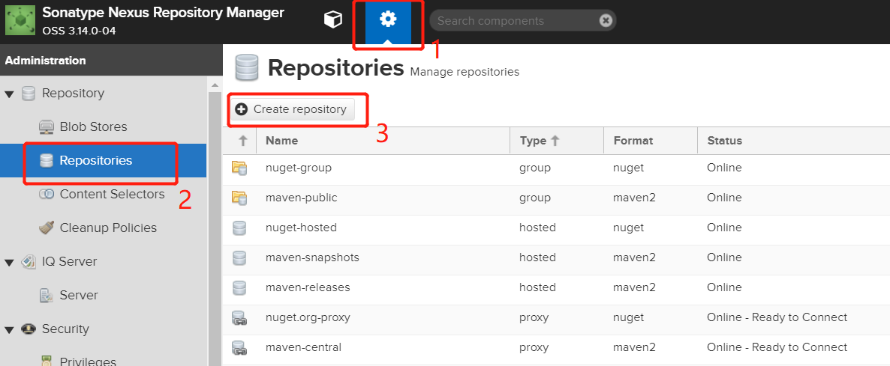Click the Server item icon

click(x=46, y=296)
